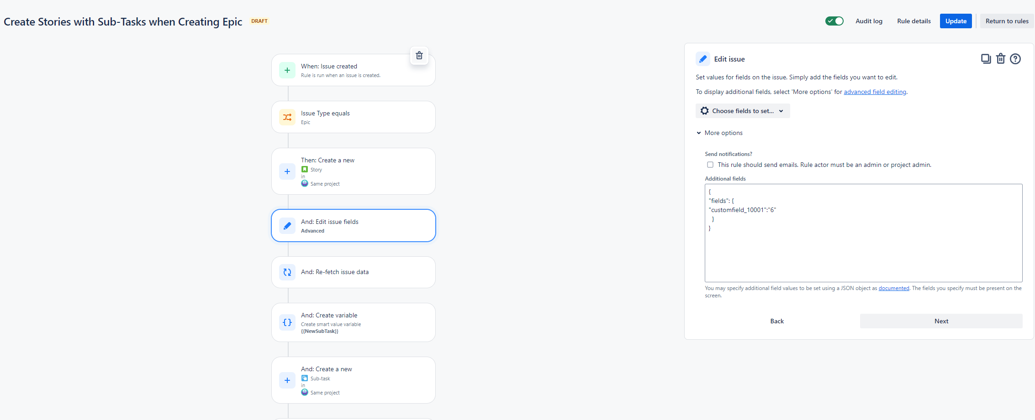The image size is (1035, 420).
Task: Select the Issue Type equals Epic condition
Action: (x=354, y=117)
